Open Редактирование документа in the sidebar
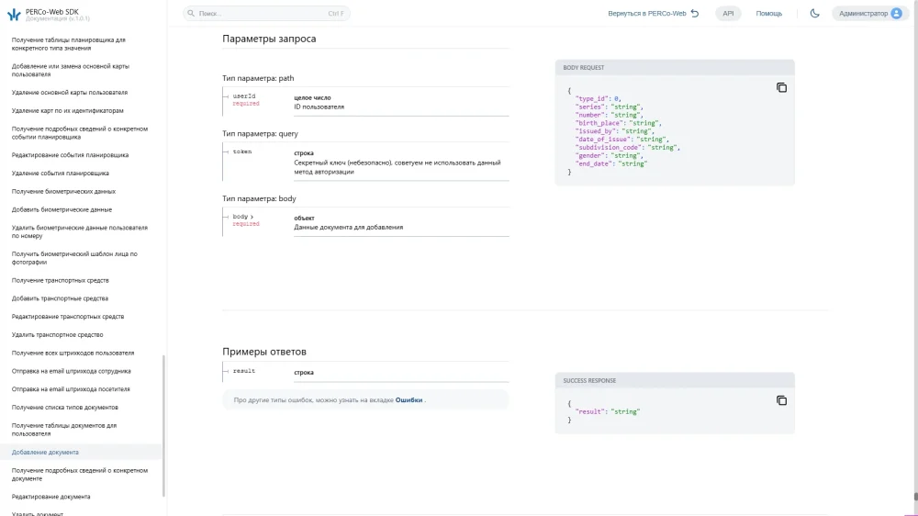The width and height of the screenshot is (918, 516). pyautogui.click(x=50, y=497)
